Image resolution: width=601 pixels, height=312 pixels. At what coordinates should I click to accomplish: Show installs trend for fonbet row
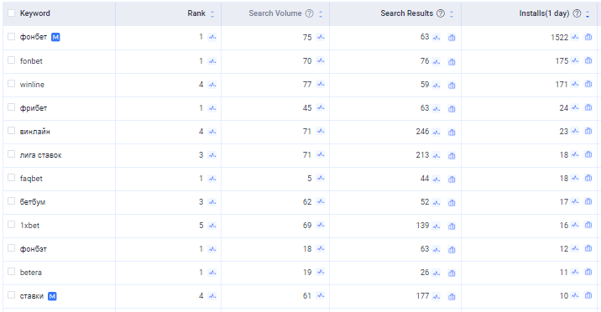[x=575, y=61]
